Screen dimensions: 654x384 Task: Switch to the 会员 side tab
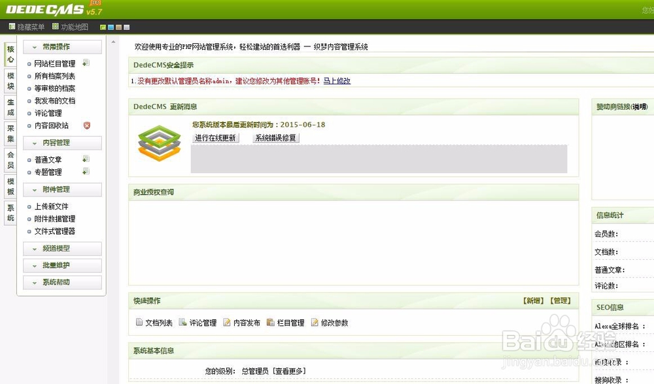pos(11,159)
